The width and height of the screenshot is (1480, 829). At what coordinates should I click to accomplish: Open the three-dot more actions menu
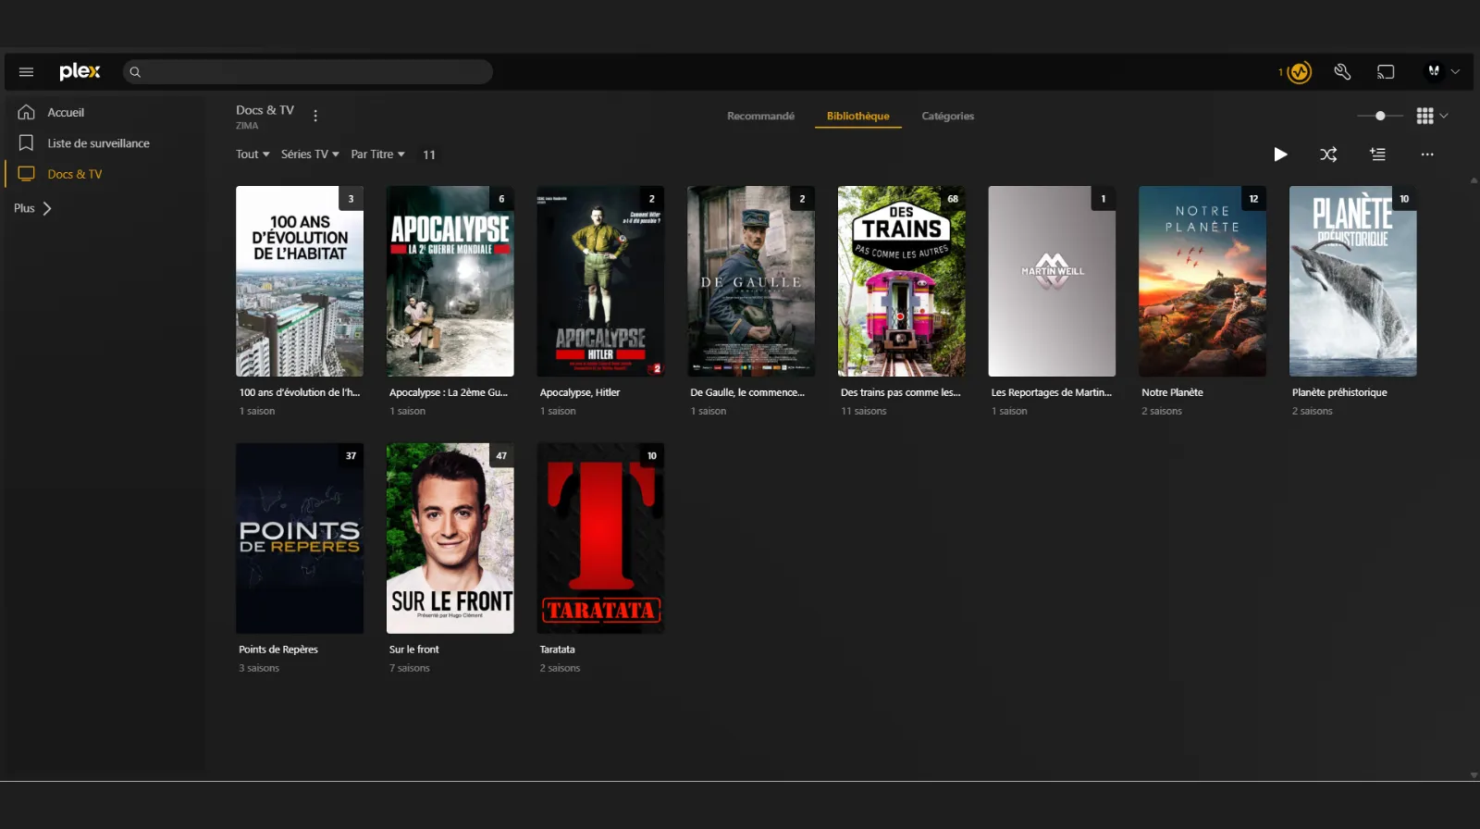click(1426, 155)
